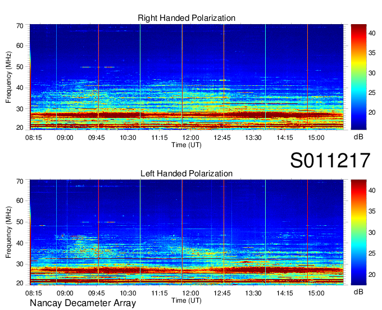The width and height of the screenshot is (382, 310).
Task: Click the 10:30 tick under Right Handed plot
Action: tap(128, 138)
